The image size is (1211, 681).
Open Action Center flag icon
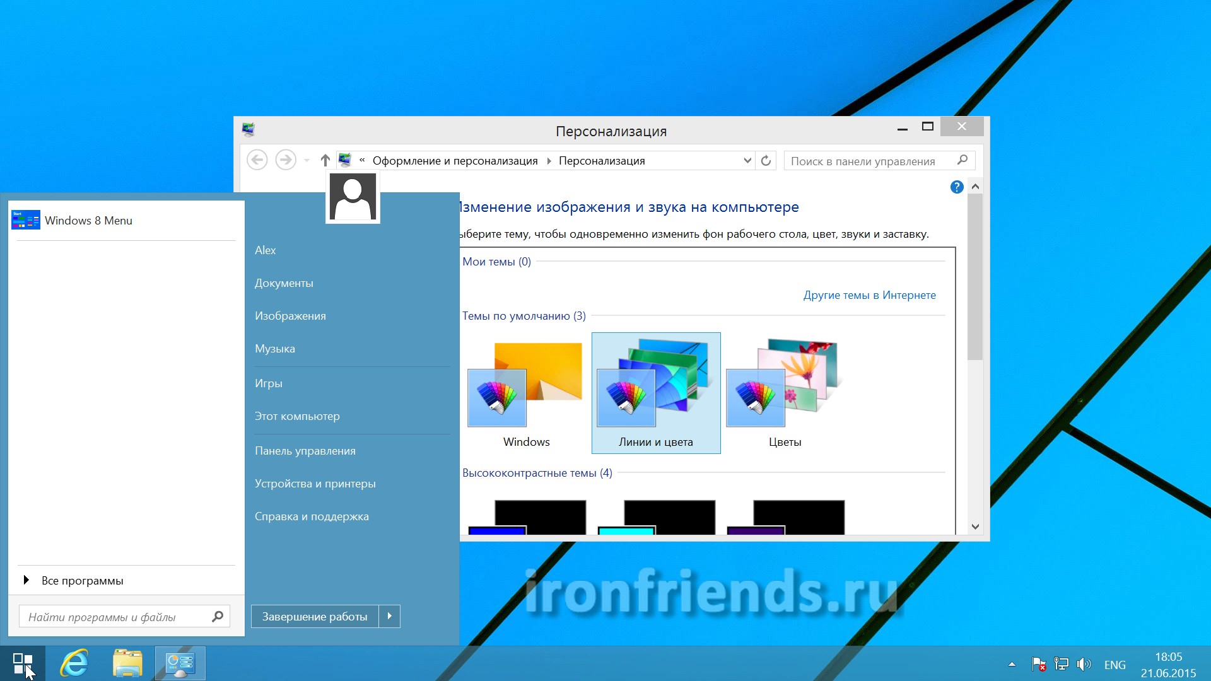point(1038,664)
